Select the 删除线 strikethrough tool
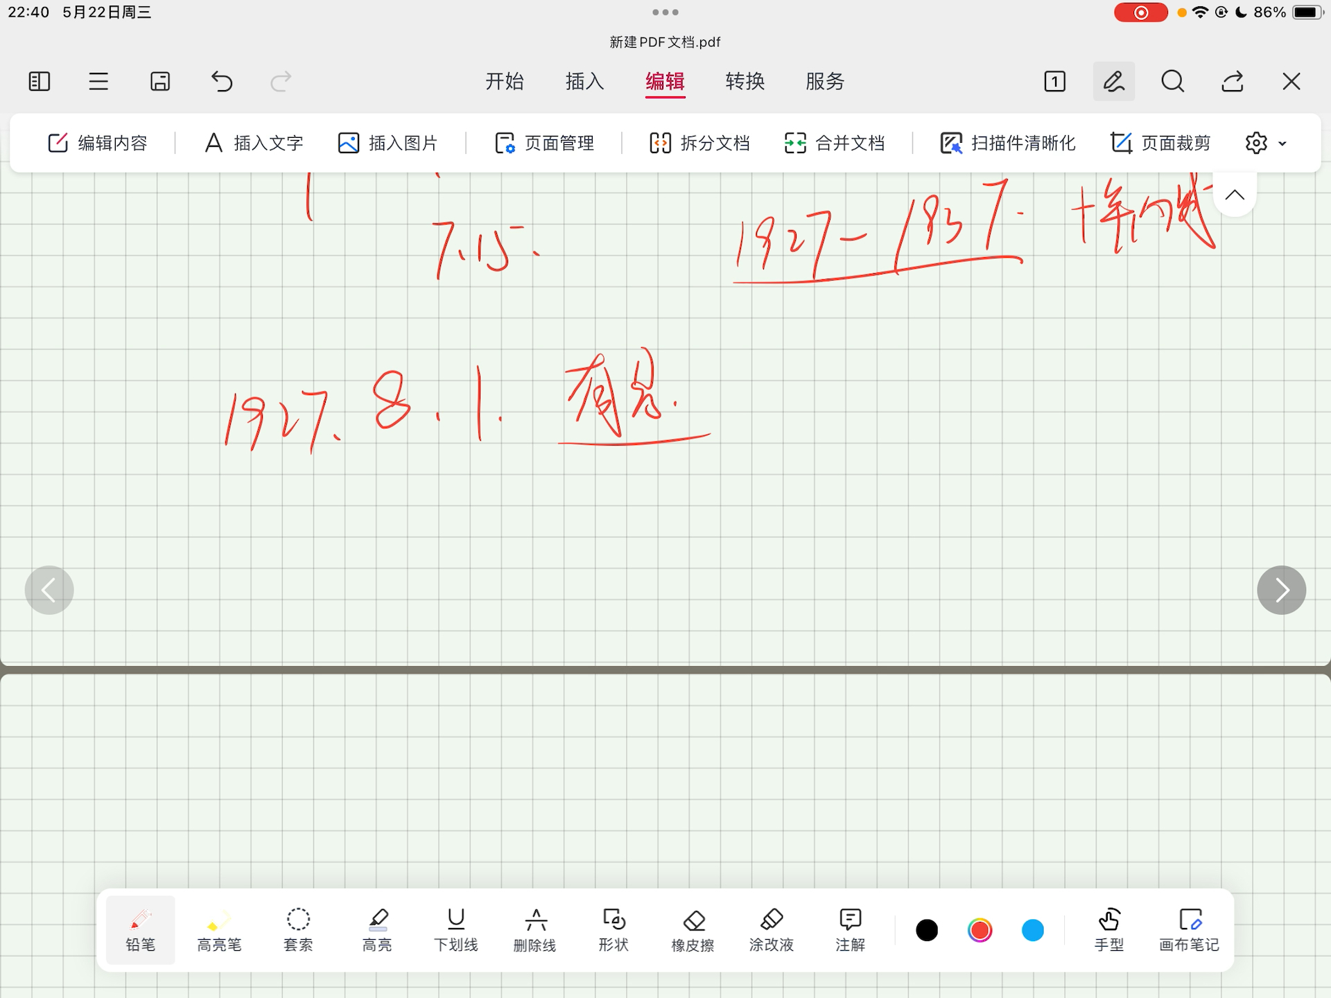 pos(534,930)
